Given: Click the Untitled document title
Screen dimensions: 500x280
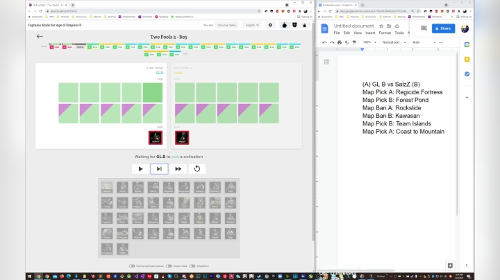Looking at the screenshot, I should click(x=353, y=26).
